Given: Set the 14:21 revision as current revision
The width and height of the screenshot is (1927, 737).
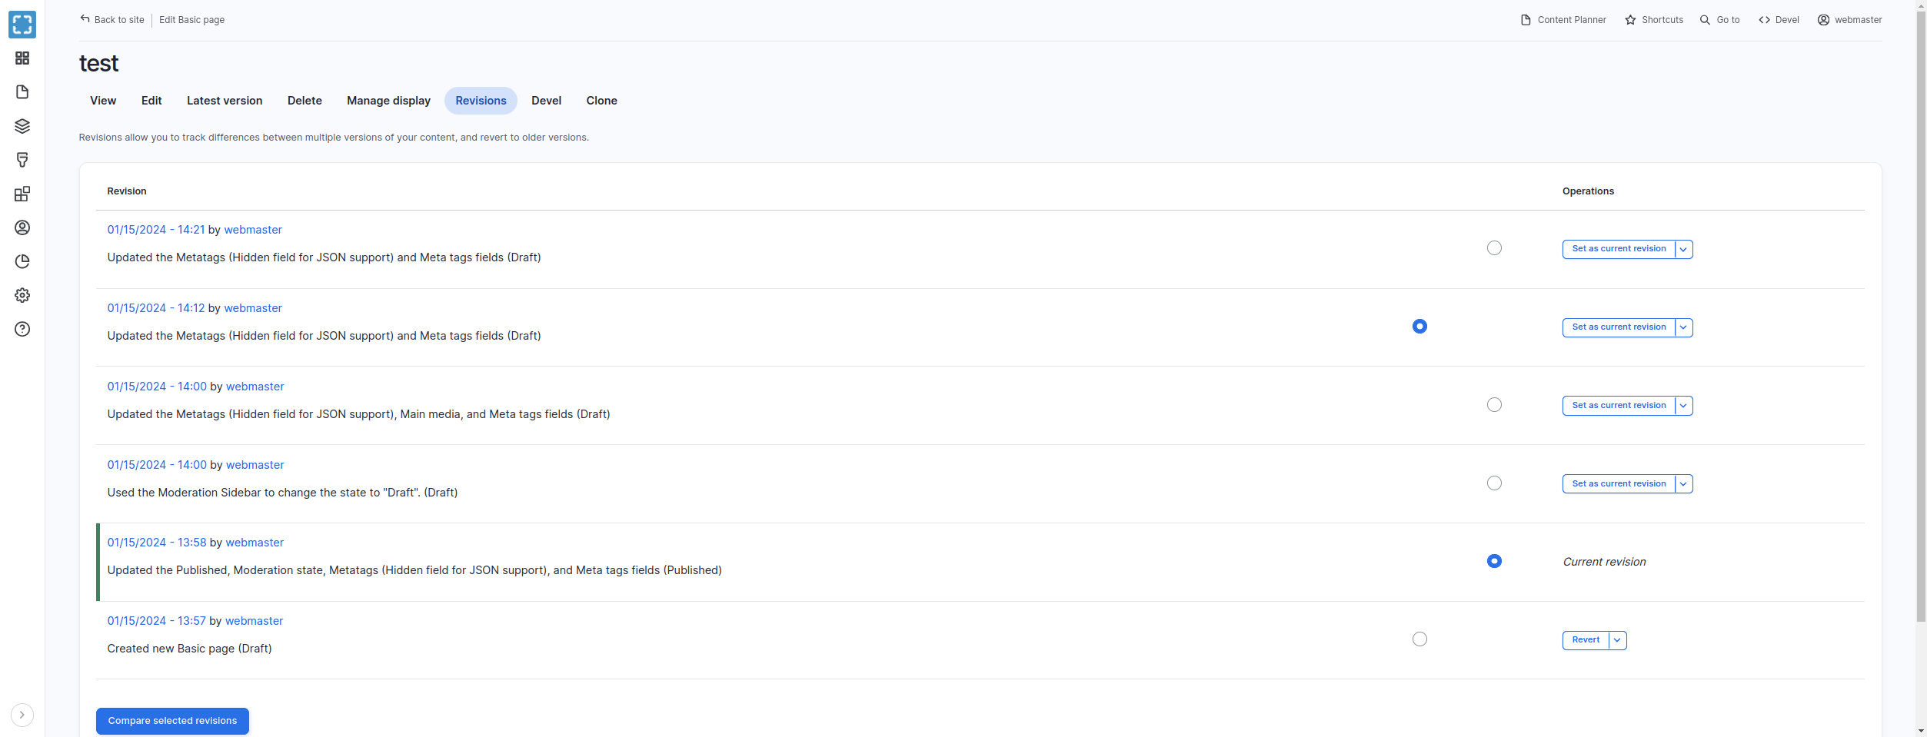Looking at the screenshot, I should pyautogui.click(x=1619, y=249).
